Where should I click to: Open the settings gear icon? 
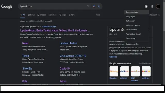click(146, 6)
